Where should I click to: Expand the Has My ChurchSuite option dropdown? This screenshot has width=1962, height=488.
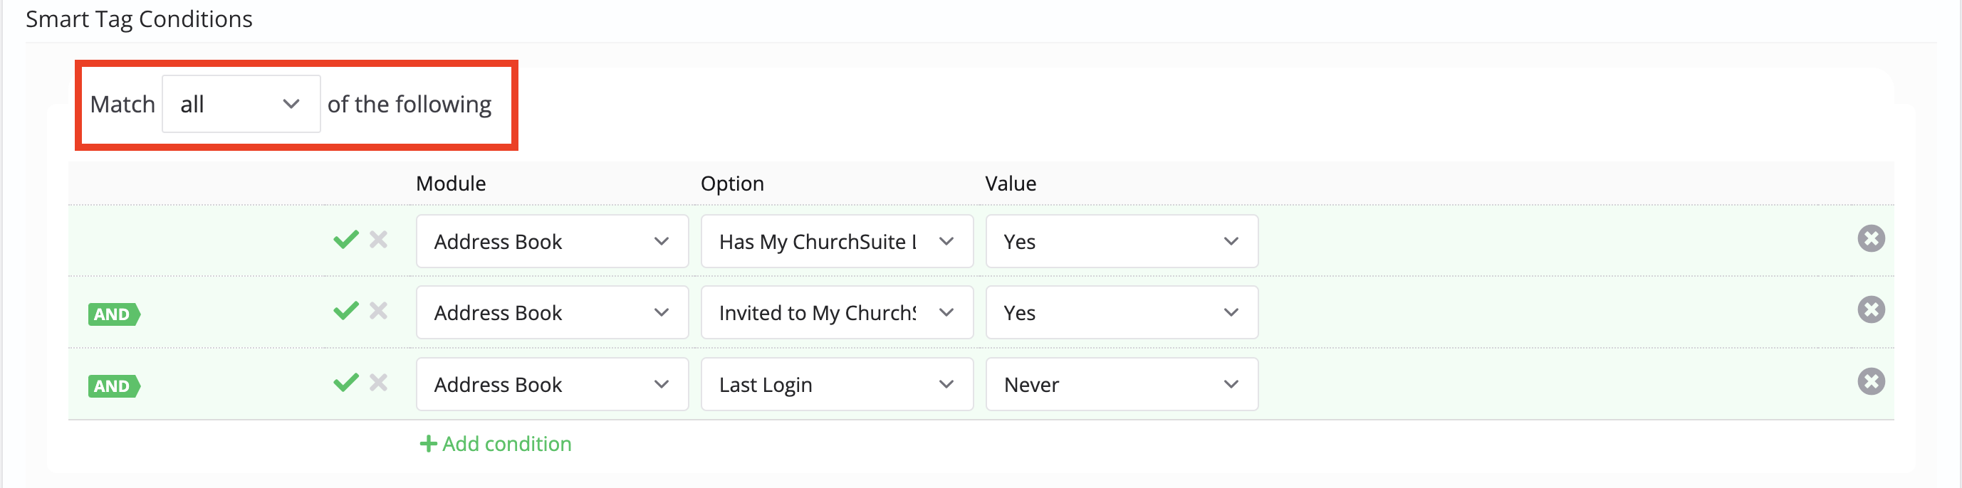(836, 242)
